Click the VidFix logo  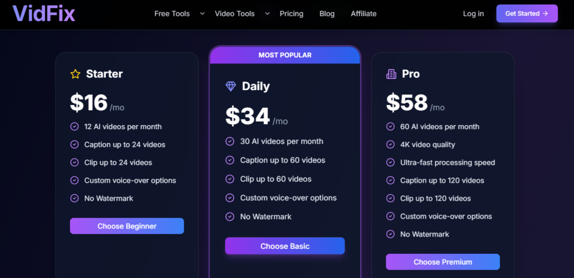(44, 13)
